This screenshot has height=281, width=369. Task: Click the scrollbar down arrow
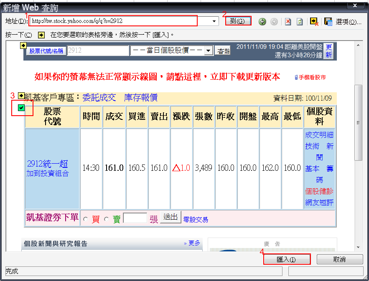(358, 247)
